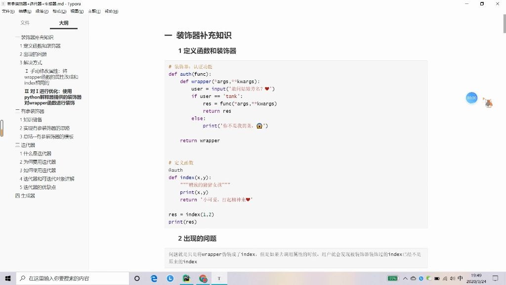The height and width of the screenshot is (285, 506).
Task: Expand hidden icons in the system tray
Action: [x=406, y=278]
